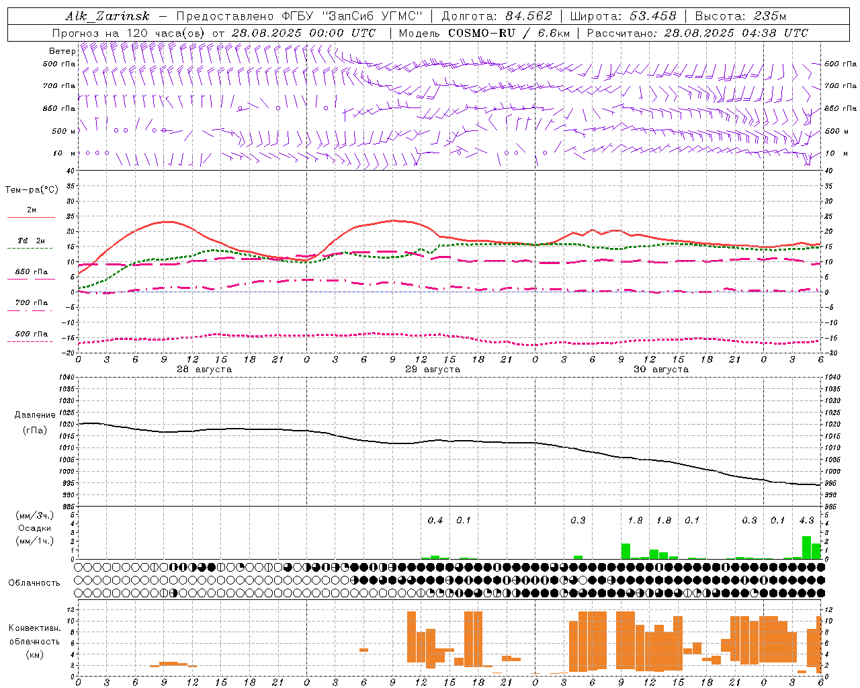The height and width of the screenshot is (688, 860).
Task: Click the dashed line sample under "Td 2м"
Action: click(30, 249)
